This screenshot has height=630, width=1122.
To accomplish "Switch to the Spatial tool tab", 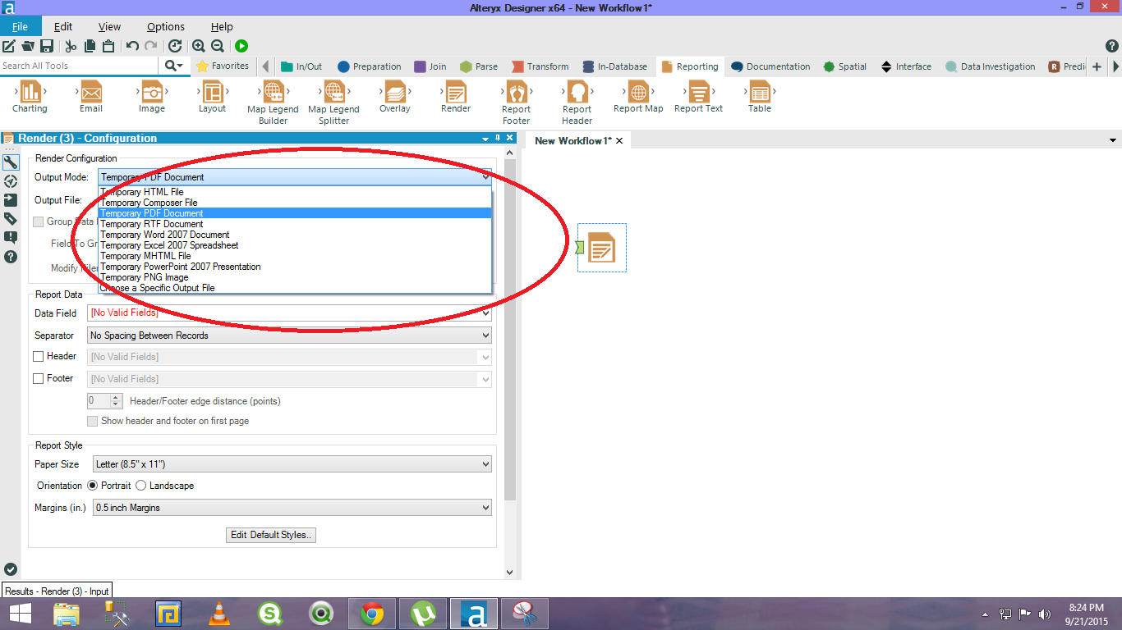I will click(x=844, y=66).
